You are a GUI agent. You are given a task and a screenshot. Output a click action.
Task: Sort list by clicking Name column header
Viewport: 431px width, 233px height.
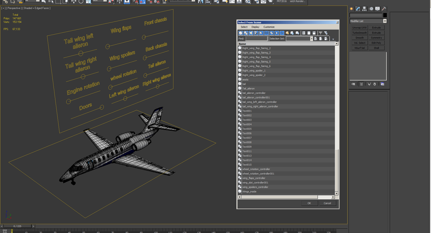(286, 44)
